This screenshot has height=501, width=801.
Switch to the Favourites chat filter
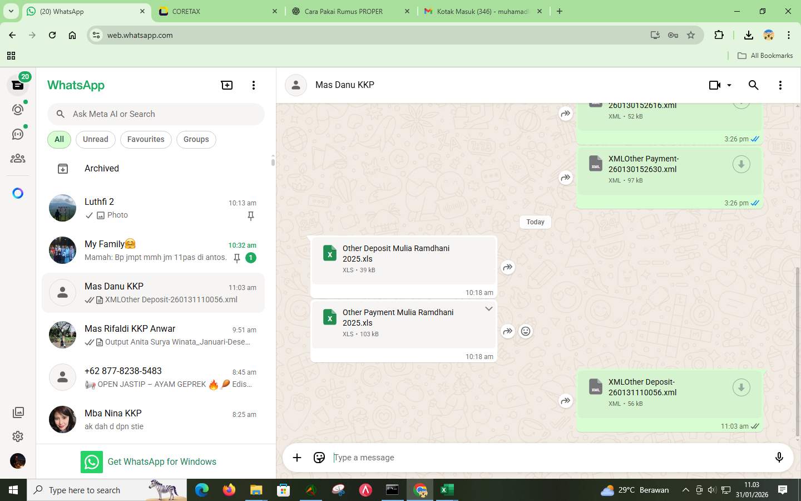tap(146, 139)
